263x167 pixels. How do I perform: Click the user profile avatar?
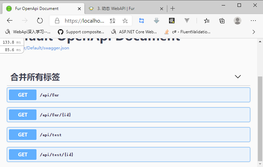point(238,21)
